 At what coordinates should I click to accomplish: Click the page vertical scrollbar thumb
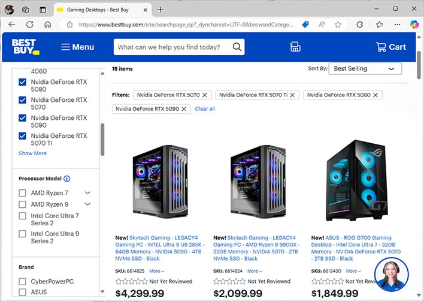(x=419, y=65)
